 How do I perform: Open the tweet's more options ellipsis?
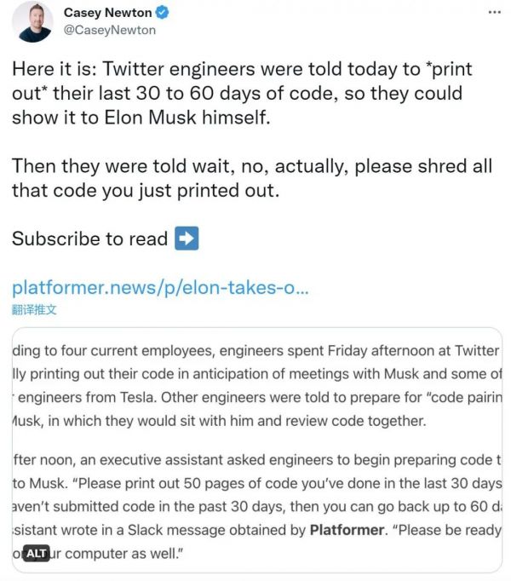[x=494, y=13]
